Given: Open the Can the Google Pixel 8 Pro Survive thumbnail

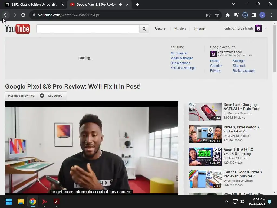Looking at the screenshot, I should click(x=205, y=179).
